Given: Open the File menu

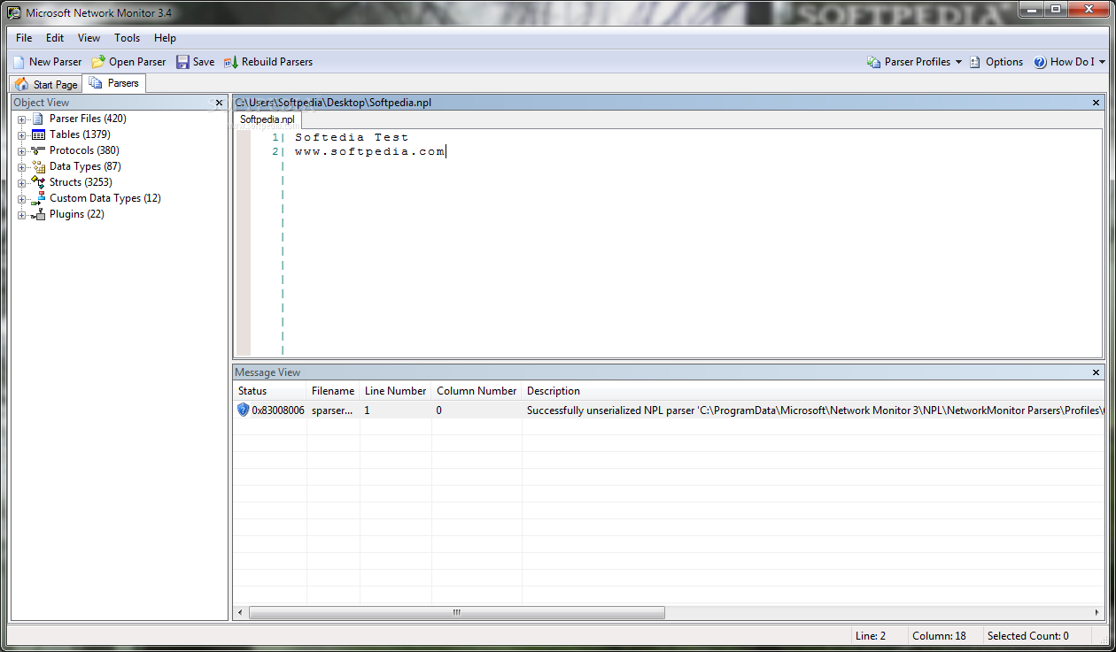Looking at the screenshot, I should coord(24,38).
